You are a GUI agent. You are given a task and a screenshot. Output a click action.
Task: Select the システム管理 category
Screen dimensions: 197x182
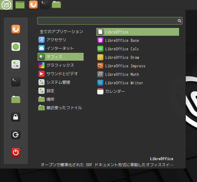[x=61, y=82]
